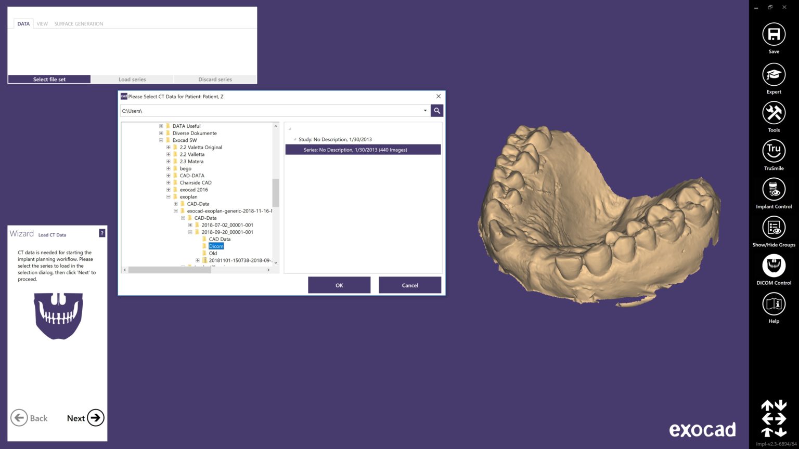
Task: Open the file path dropdown
Action: (425, 111)
